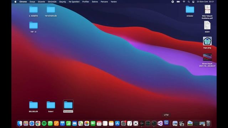Click the Windows7 folder on desktop

(68, 105)
